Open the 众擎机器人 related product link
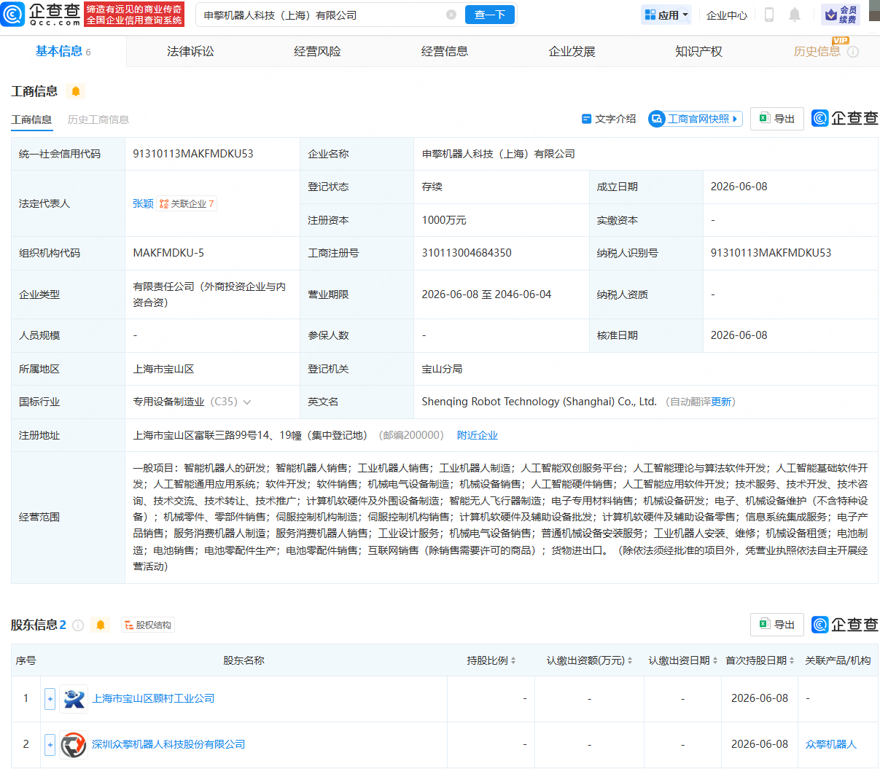Image resolution: width=880 pixels, height=769 pixels. [x=831, y=744]
